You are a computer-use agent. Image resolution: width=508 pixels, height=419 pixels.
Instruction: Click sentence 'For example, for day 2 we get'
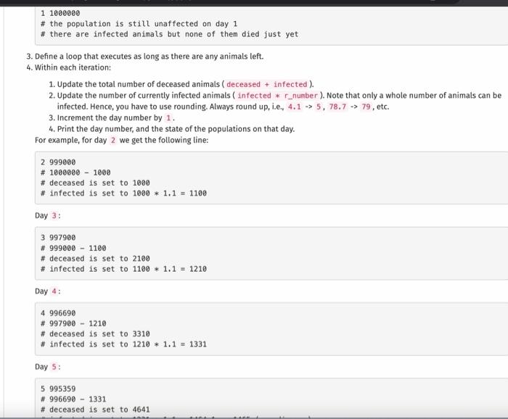(121, 141)
